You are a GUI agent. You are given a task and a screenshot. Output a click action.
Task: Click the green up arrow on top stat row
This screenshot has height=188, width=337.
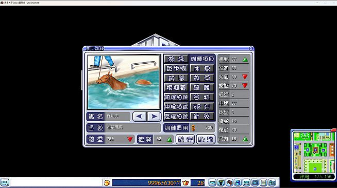click(x=245, y=60)
